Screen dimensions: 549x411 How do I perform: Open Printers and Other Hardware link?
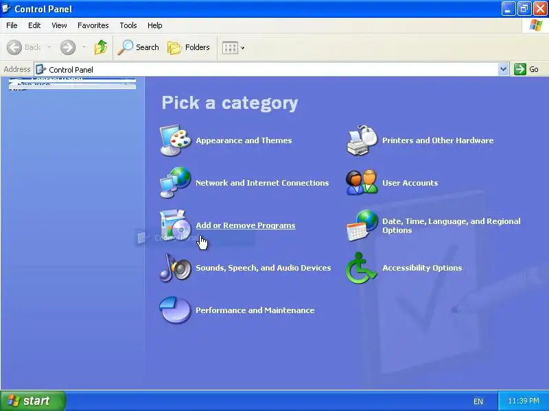click(438, 140)
